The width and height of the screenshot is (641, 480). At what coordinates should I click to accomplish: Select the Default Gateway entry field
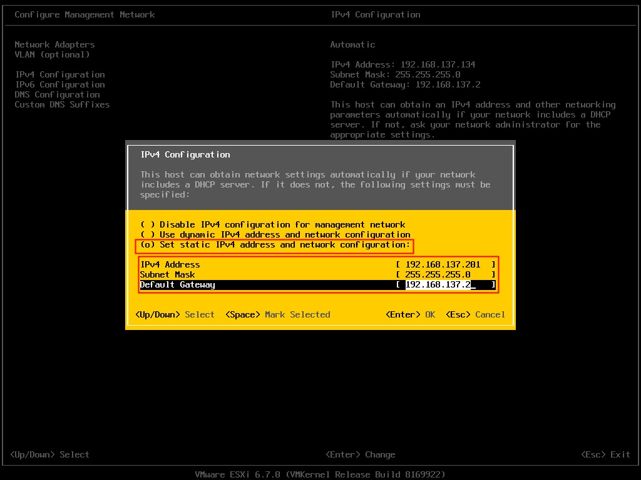pyautogui.click(x=448, y=285)
